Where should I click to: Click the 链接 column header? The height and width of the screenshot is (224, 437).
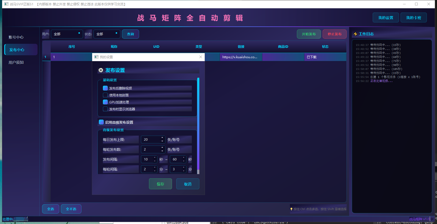pyautogui.click(x=241, y=46)
